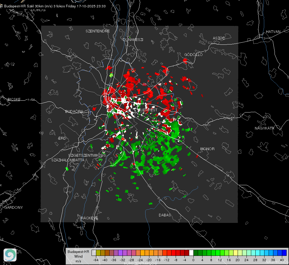Click the BUDAÖRS label west of Budapest
The height and width of the screenshot is (265, 289).
(x=74, y=112)
